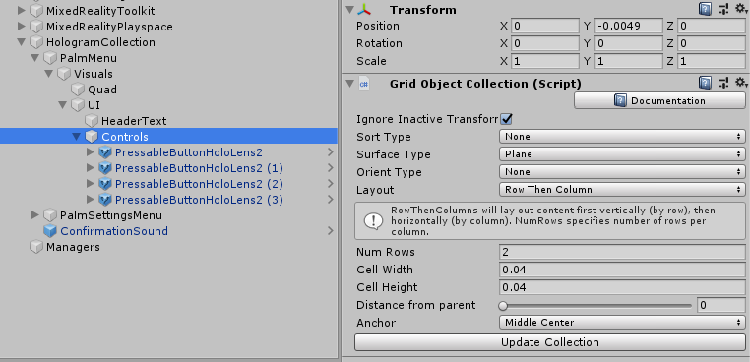The width and height of the screenshot is (750, 362).
Task: Open Transform component gear settings menu
Action: tap(741, 9)
